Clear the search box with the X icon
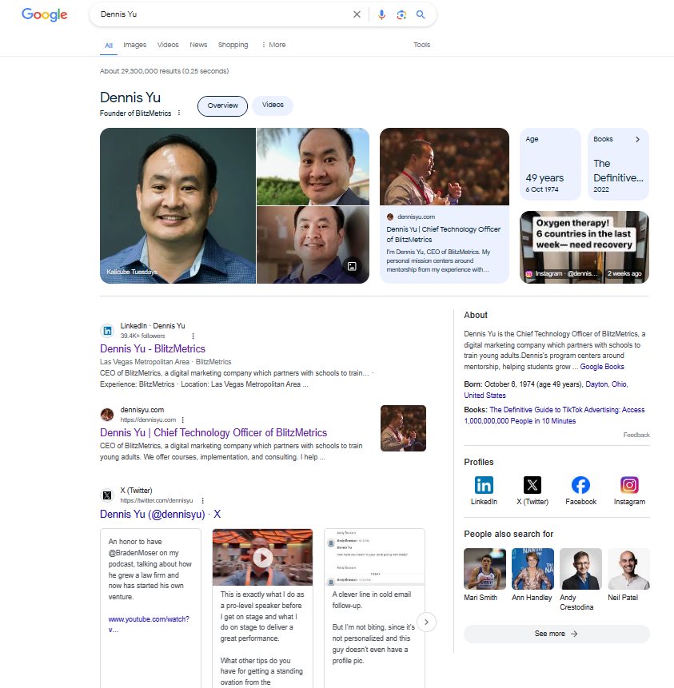 click(357, 14)
